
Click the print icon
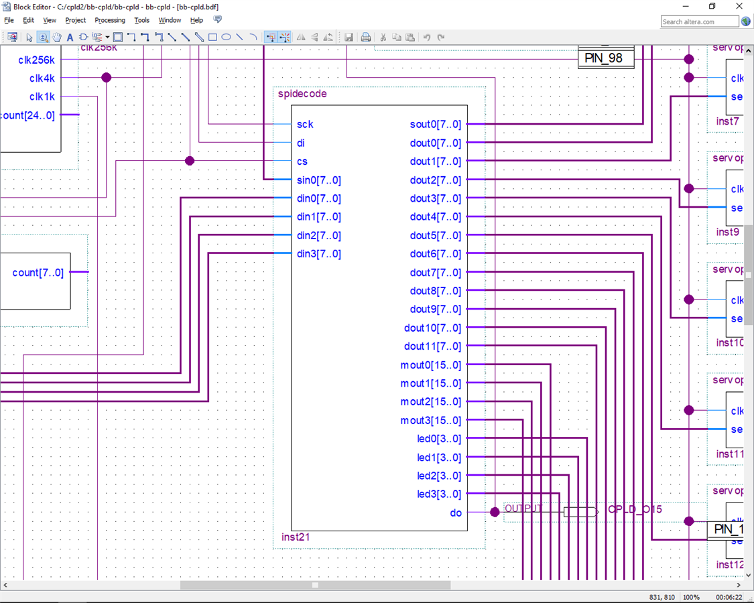point(366,38)
